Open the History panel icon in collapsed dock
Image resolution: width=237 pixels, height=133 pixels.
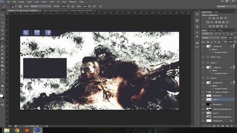tap(197, 14)
